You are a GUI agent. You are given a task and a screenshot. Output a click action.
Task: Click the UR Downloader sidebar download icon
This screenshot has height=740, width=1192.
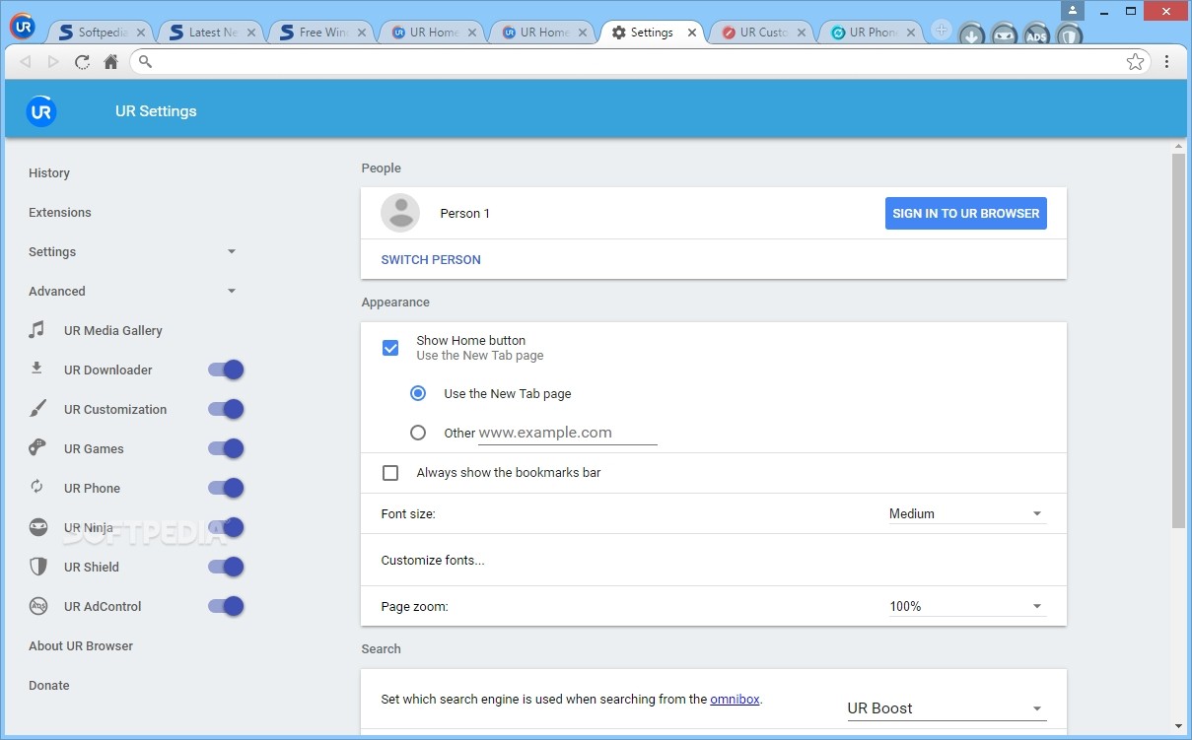click(36, 369)
